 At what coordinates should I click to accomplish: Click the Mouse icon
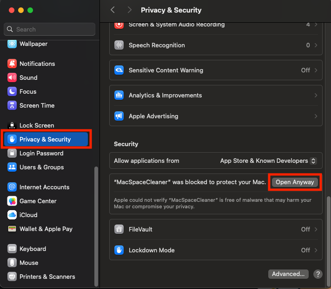tap(12, 263)
